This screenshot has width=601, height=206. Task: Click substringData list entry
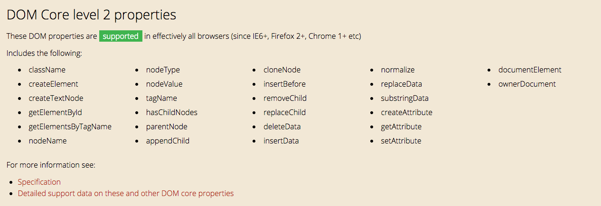coord(405,98)
